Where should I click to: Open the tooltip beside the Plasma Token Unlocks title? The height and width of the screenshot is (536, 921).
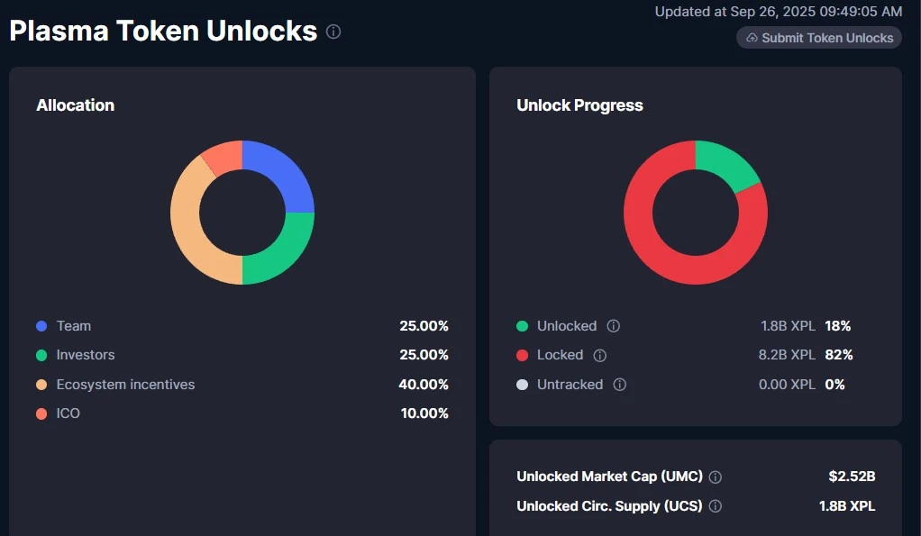click(x=333, y=32)
